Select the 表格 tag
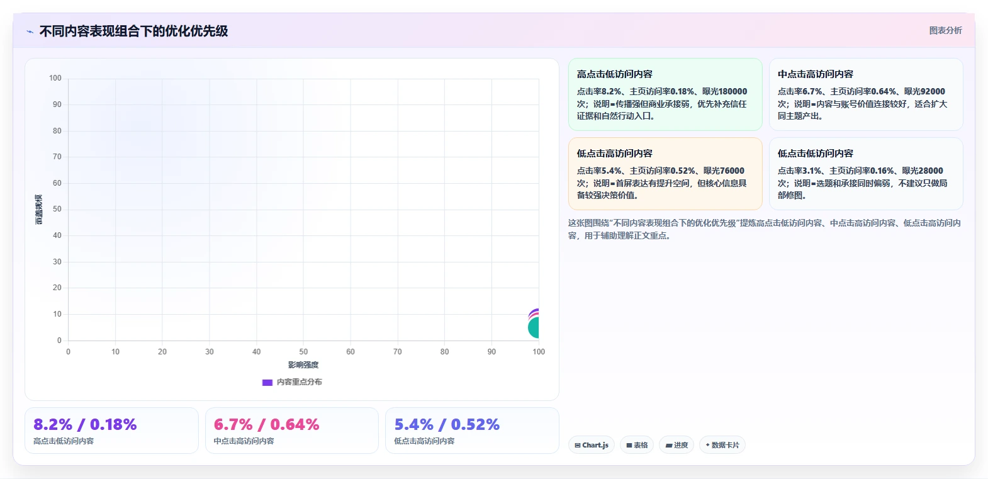Screen dimensions: 988x479 (637, 445)
